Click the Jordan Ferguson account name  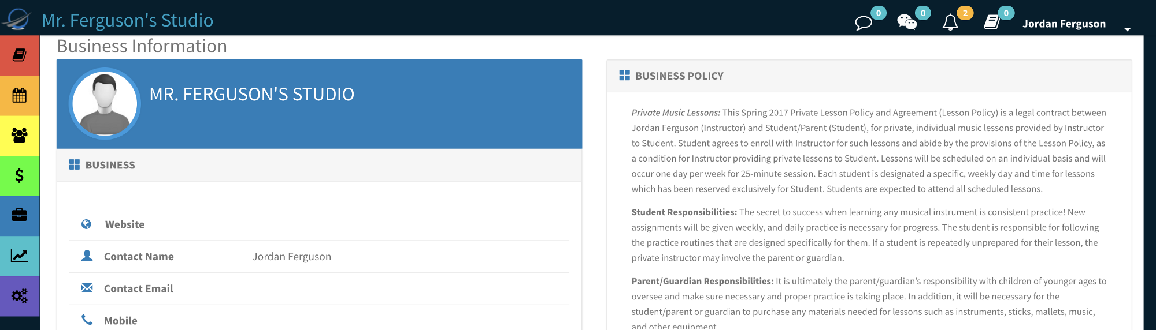pyautogui.click(x=1064, y=24)
